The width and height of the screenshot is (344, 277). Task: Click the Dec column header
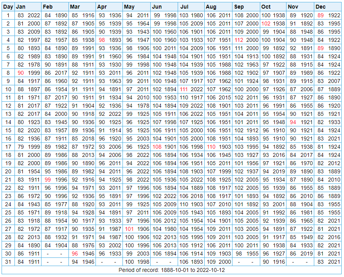321,7
